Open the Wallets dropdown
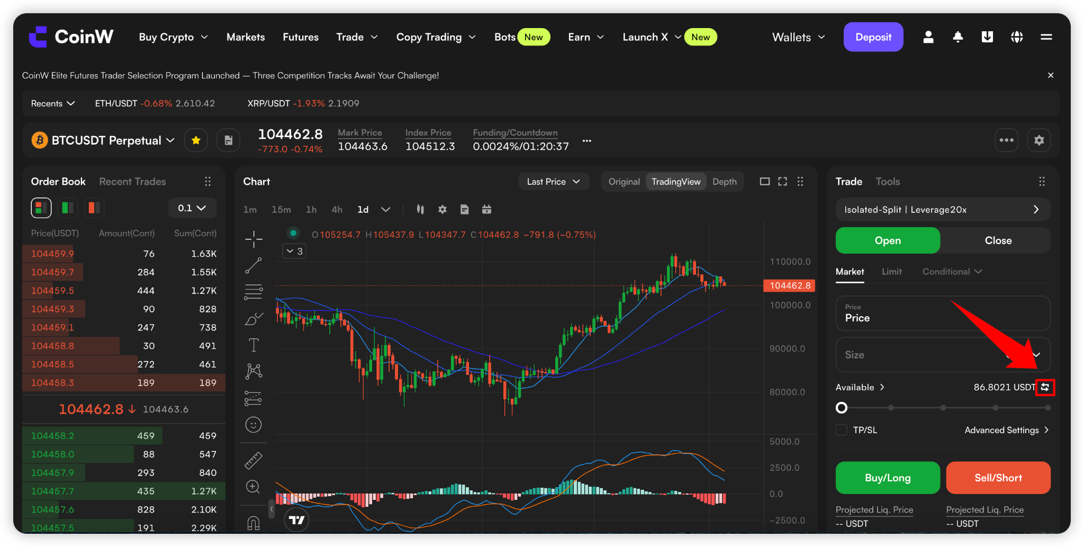Viewport: 1084px width, 547px height. point(799,37)
